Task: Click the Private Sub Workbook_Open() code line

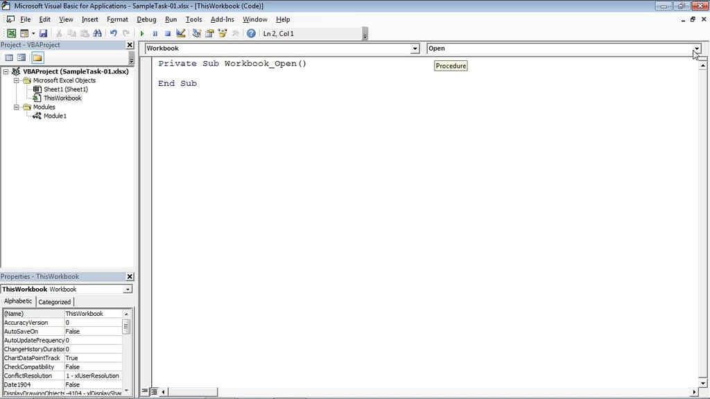Action: 232,64
